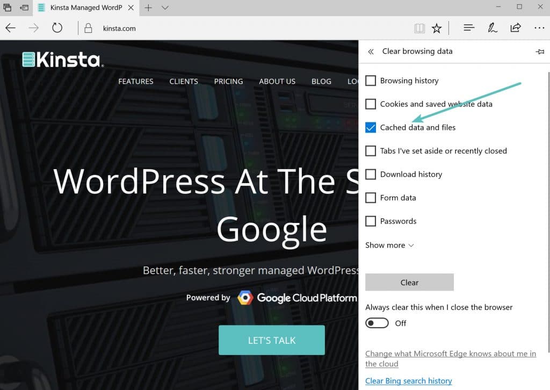This screenshot has width=550, height=390.
Task: Go back from Clear browsing data pane
Action: point(370,52)
